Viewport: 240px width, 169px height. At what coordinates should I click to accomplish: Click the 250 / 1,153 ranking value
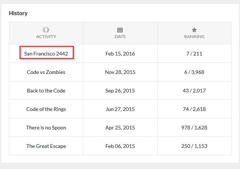click(x=194, y=146)
